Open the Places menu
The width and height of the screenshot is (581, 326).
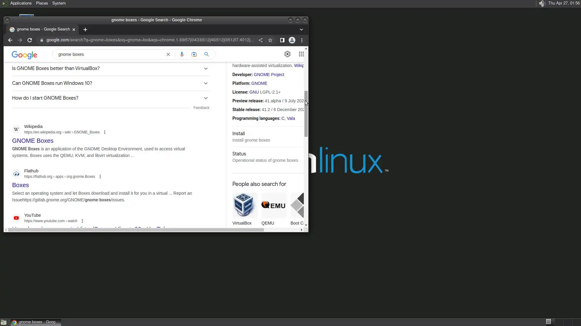point(42,3)
